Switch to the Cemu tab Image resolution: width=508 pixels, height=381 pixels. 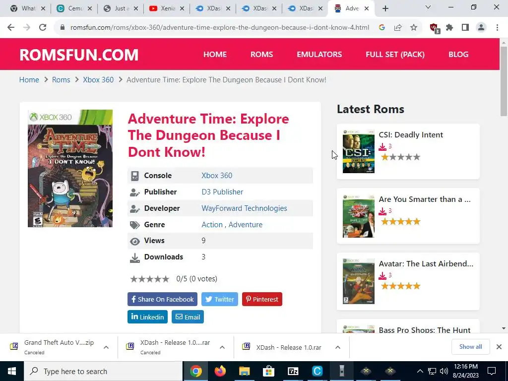[x=74, y=8]
